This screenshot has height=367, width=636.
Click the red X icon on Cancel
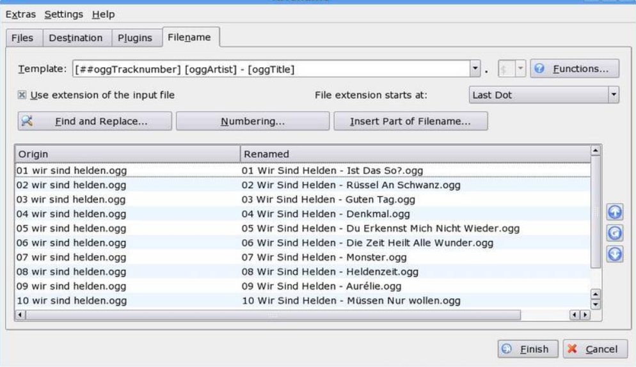click(x=572, y=348)
